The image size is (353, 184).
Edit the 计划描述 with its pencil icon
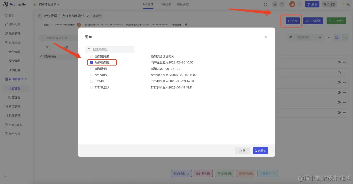(186, 25)
